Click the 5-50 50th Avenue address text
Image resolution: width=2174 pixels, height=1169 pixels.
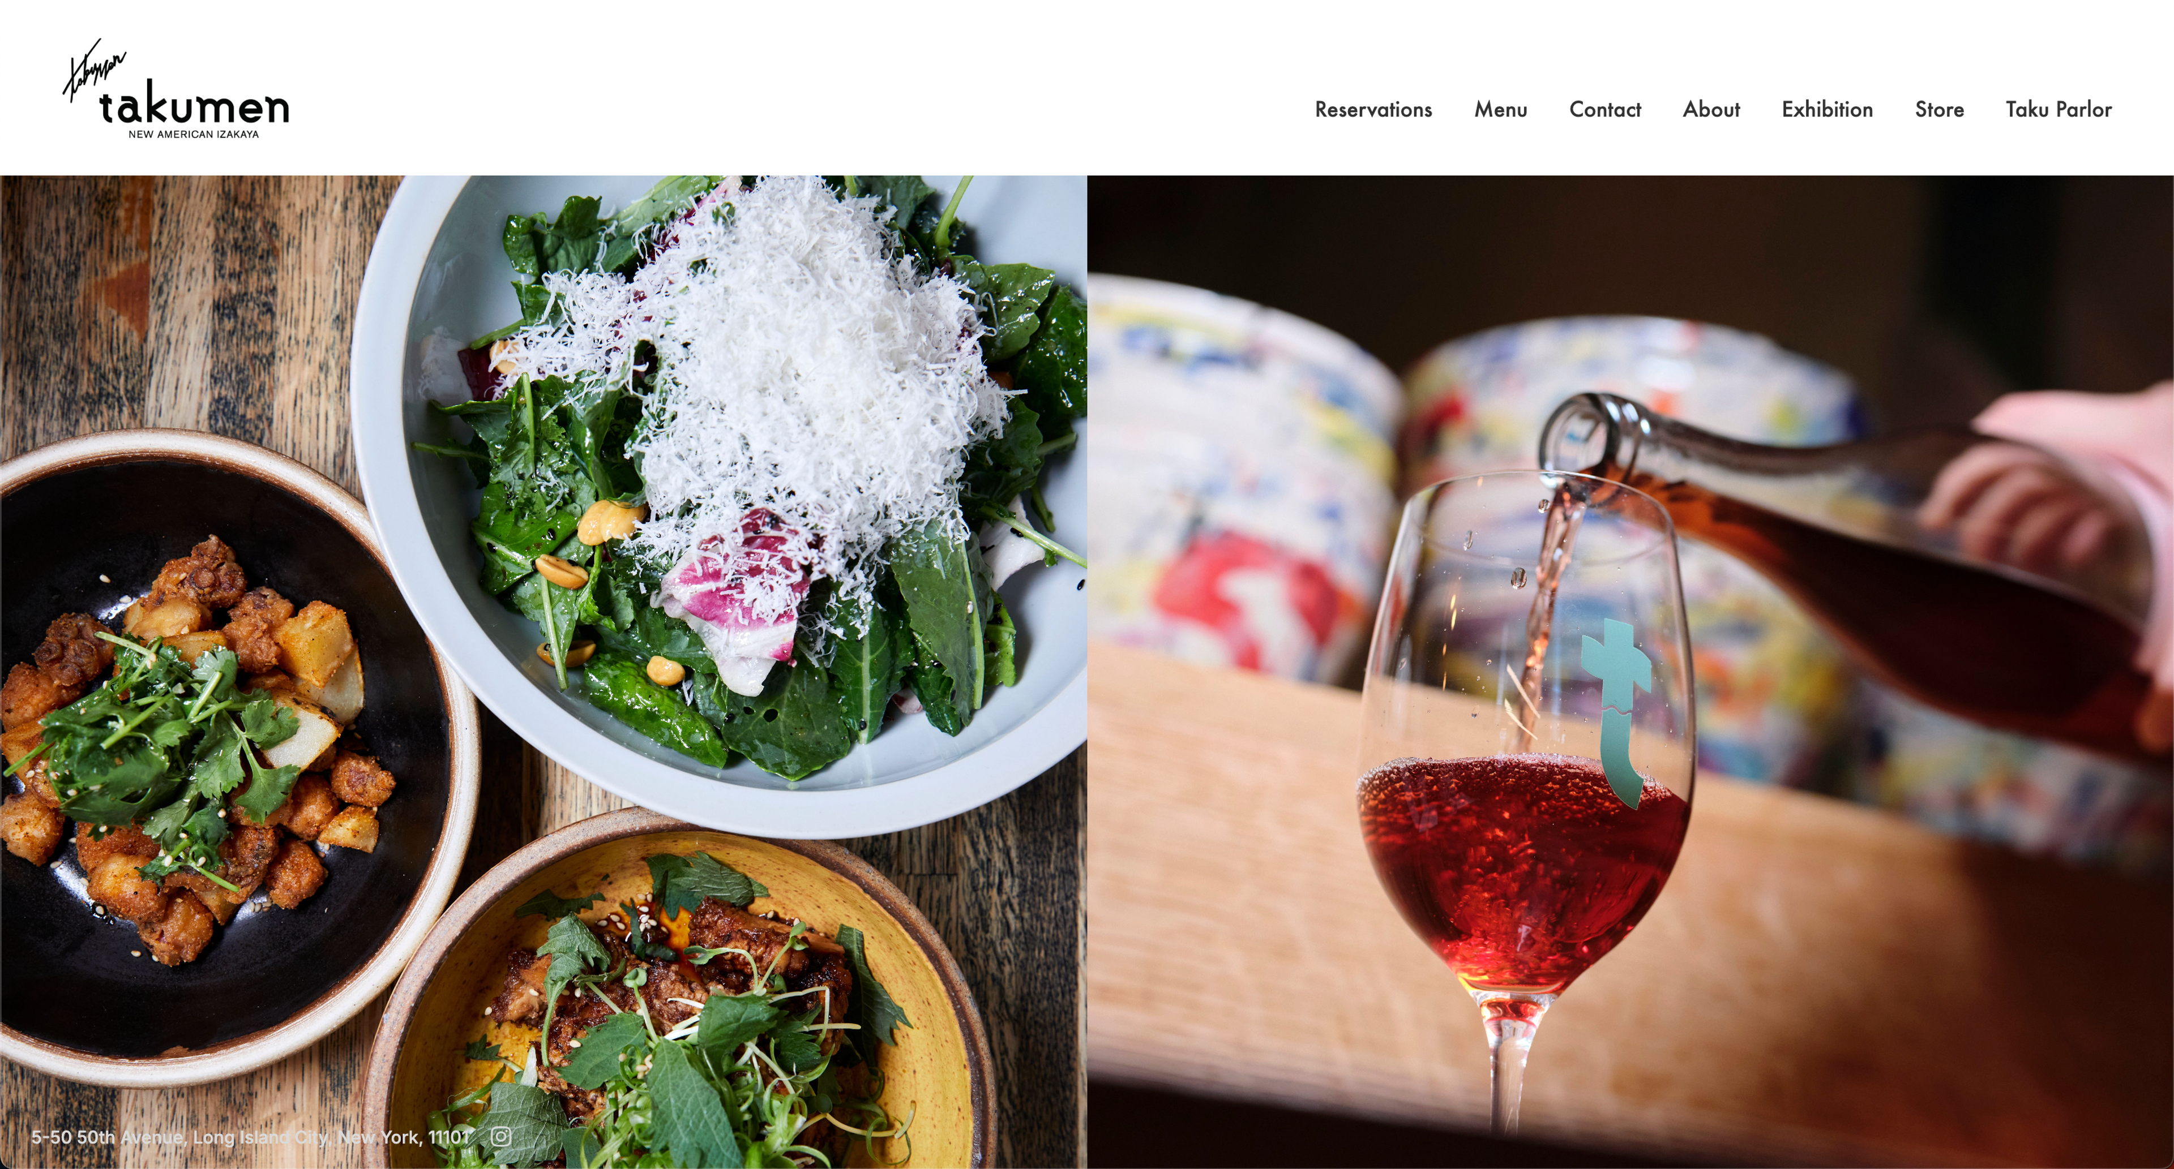[x=250, y=1137]
